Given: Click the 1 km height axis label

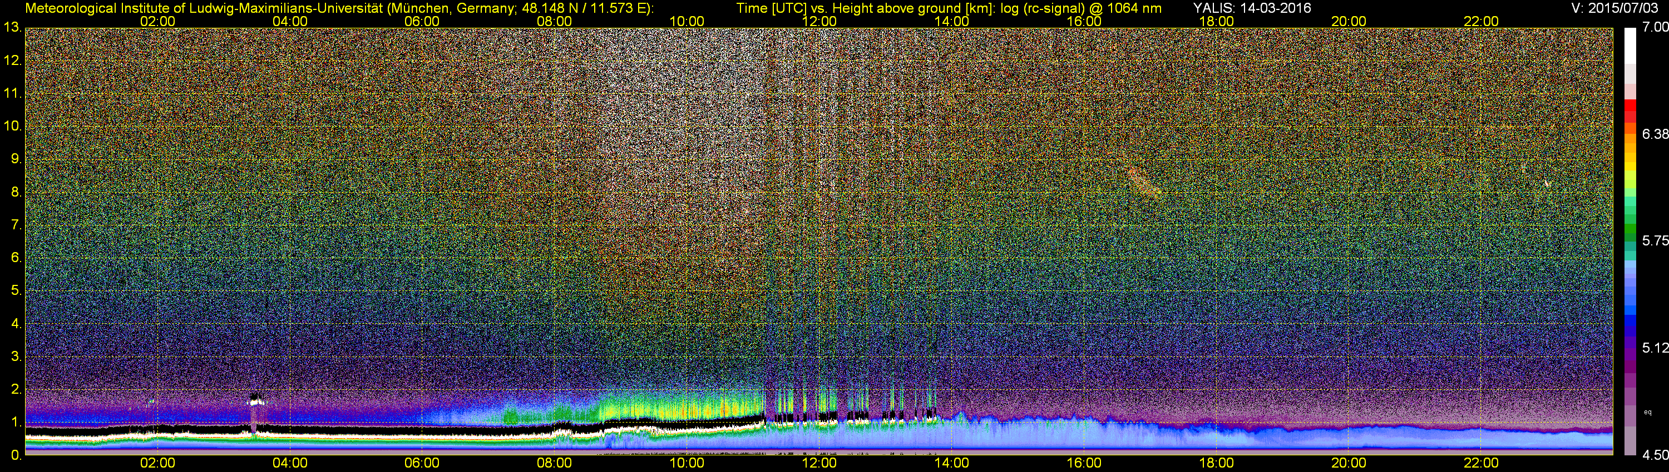Looking at the screenshot, I should coord(16,422).
